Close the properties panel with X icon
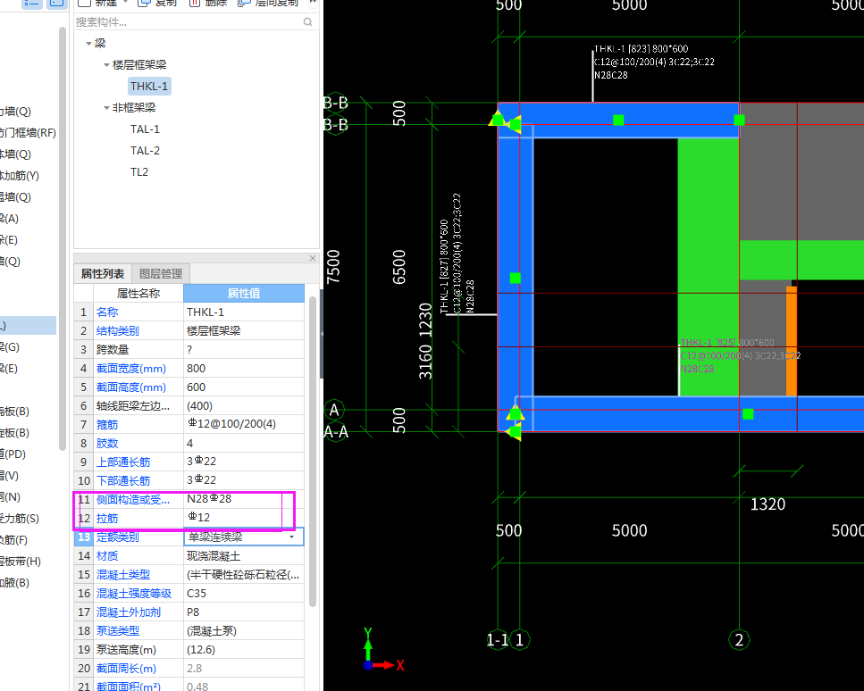 coord(313,258)
